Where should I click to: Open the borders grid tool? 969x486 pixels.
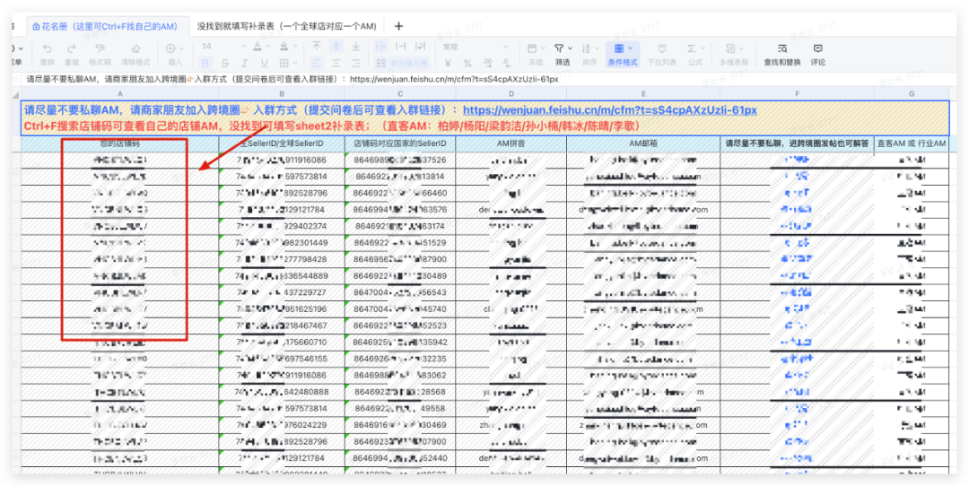coord(283,63)
